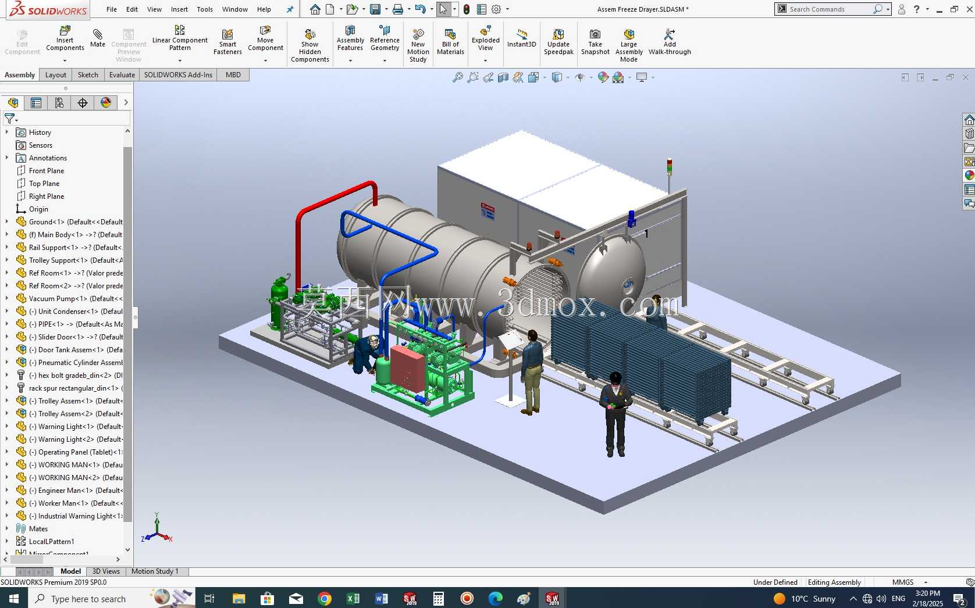Take Snapshot of the assembly
Viewport: 975px width, 608px height.
595,42
